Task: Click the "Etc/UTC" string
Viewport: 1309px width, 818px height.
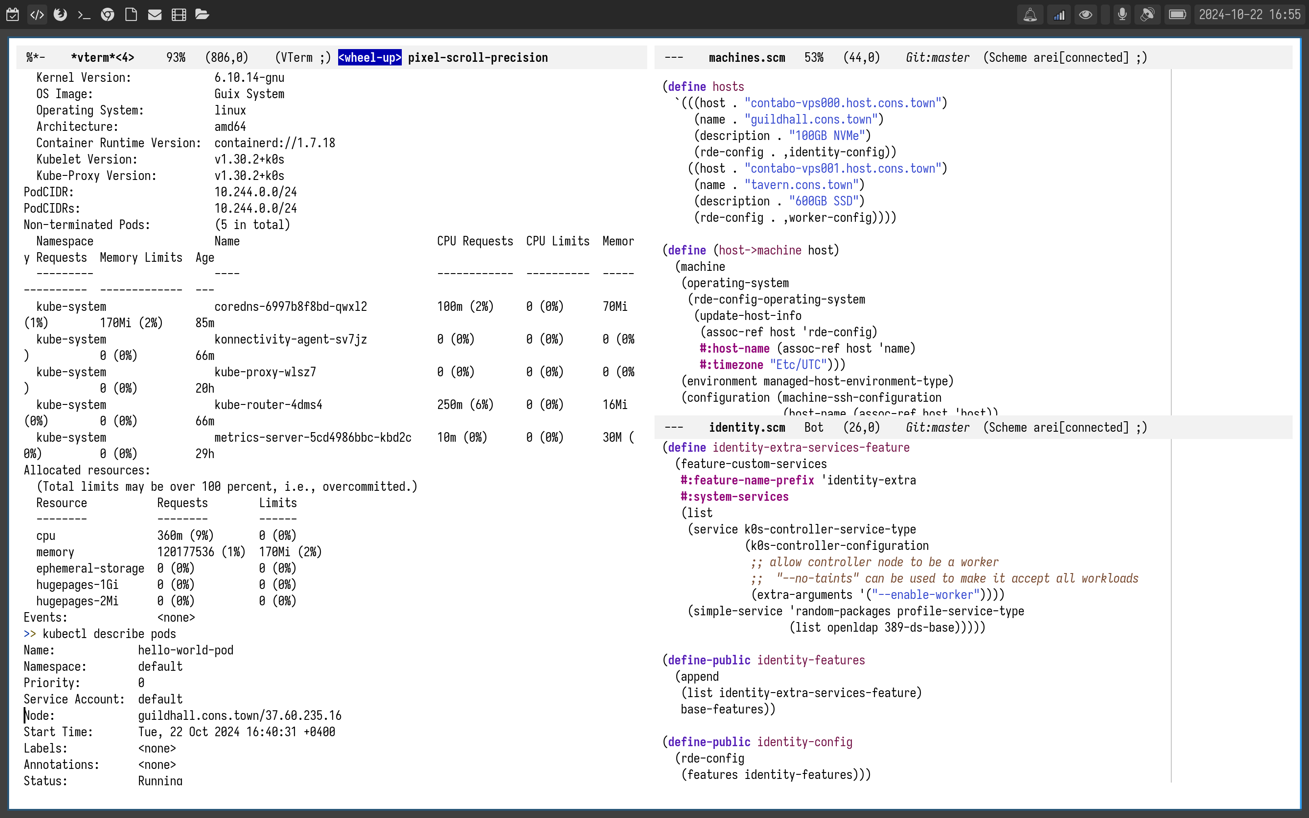Action: (799, 364)
